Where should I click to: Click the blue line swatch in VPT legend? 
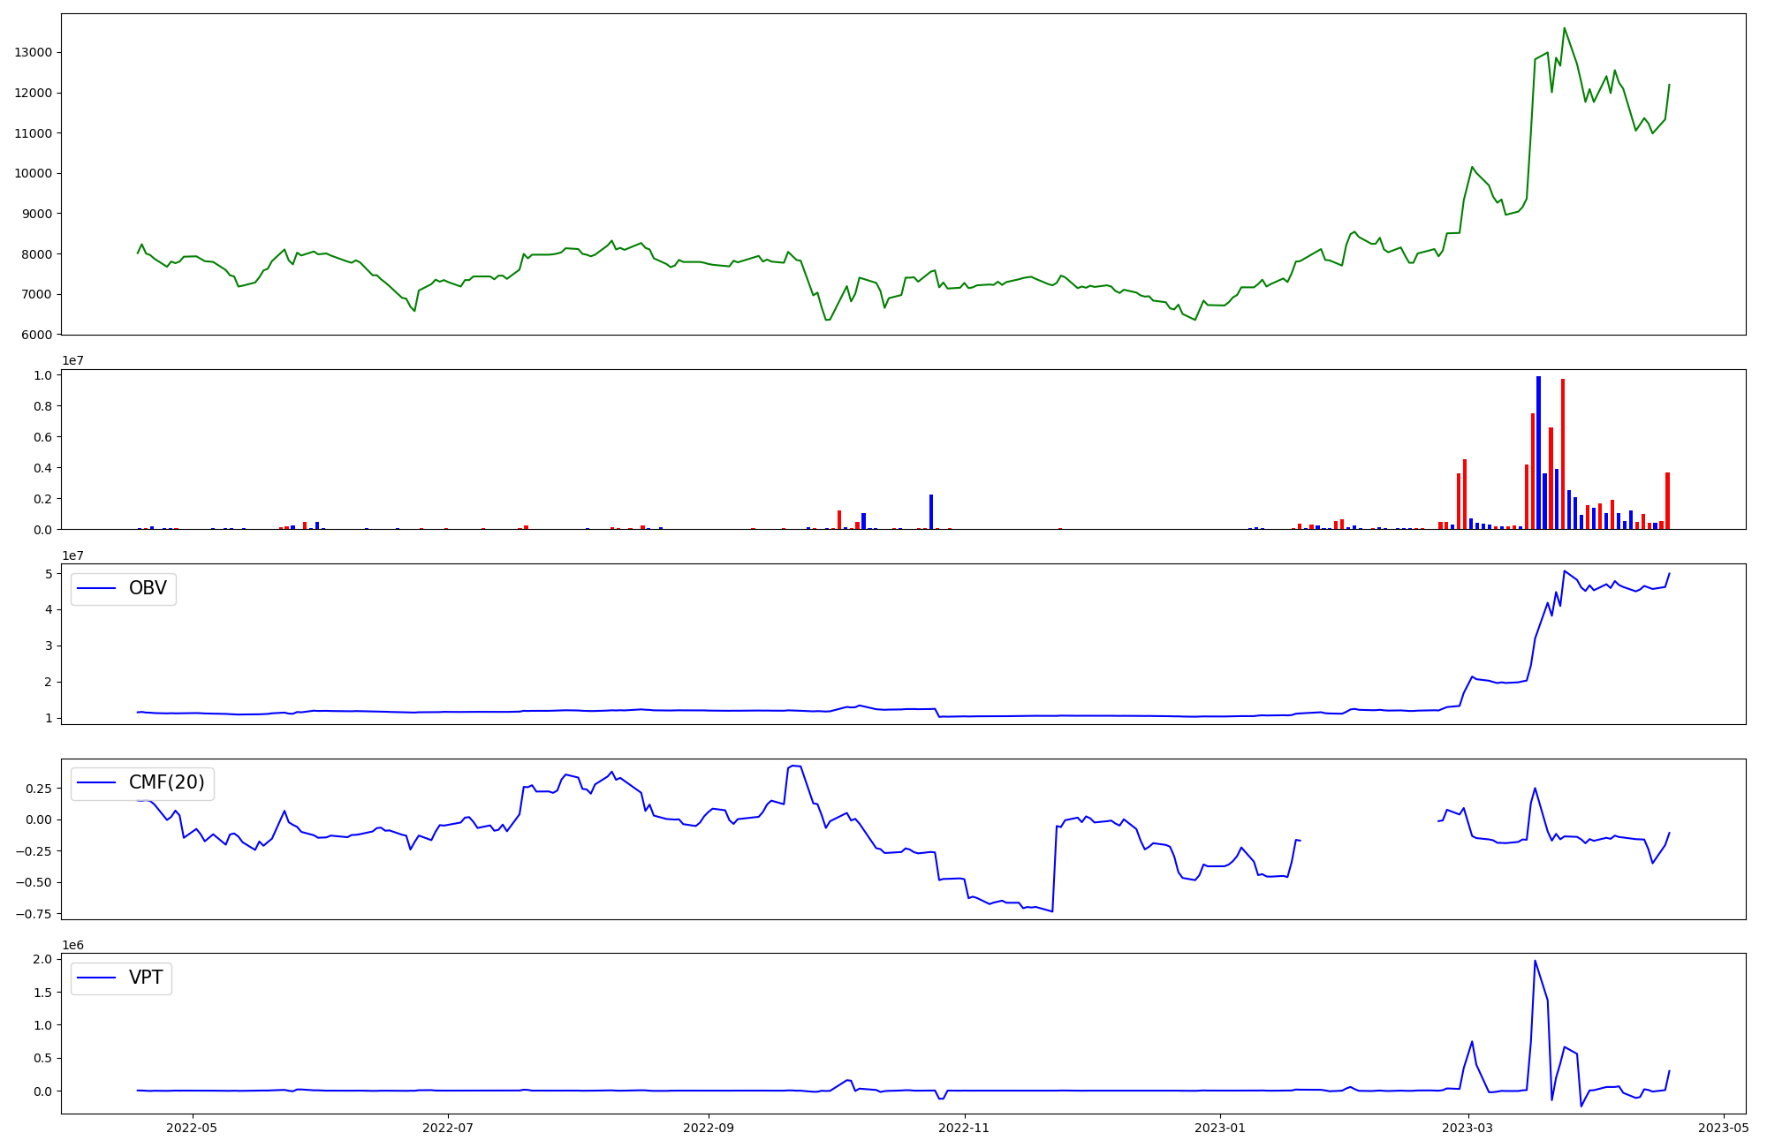[x=96, y=978]
